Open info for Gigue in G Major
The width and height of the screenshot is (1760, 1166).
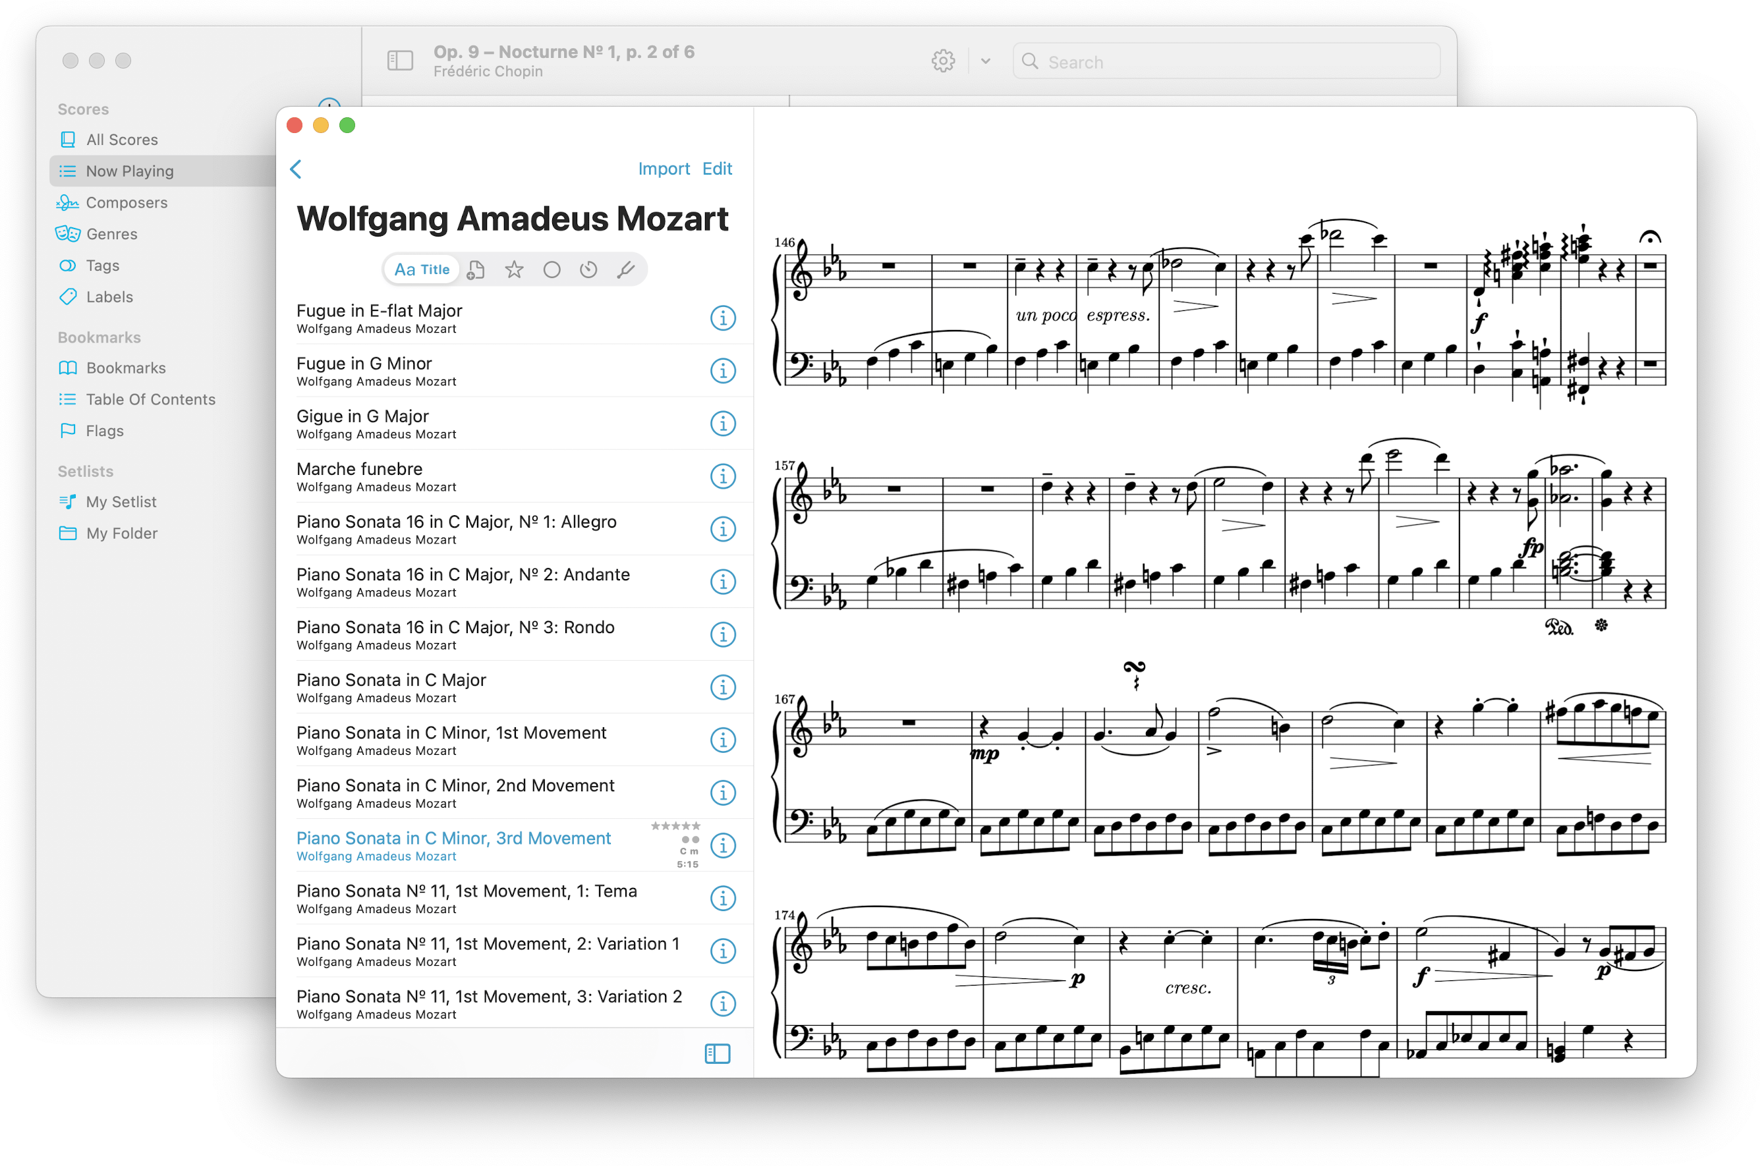[x=723, y=424]
